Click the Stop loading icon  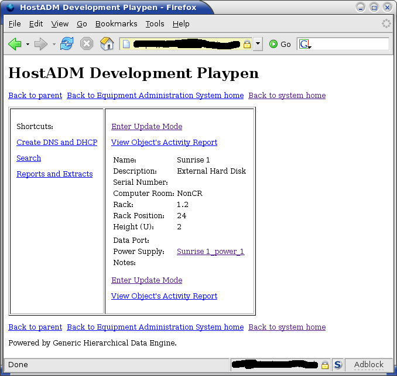[x=87, y=44]
